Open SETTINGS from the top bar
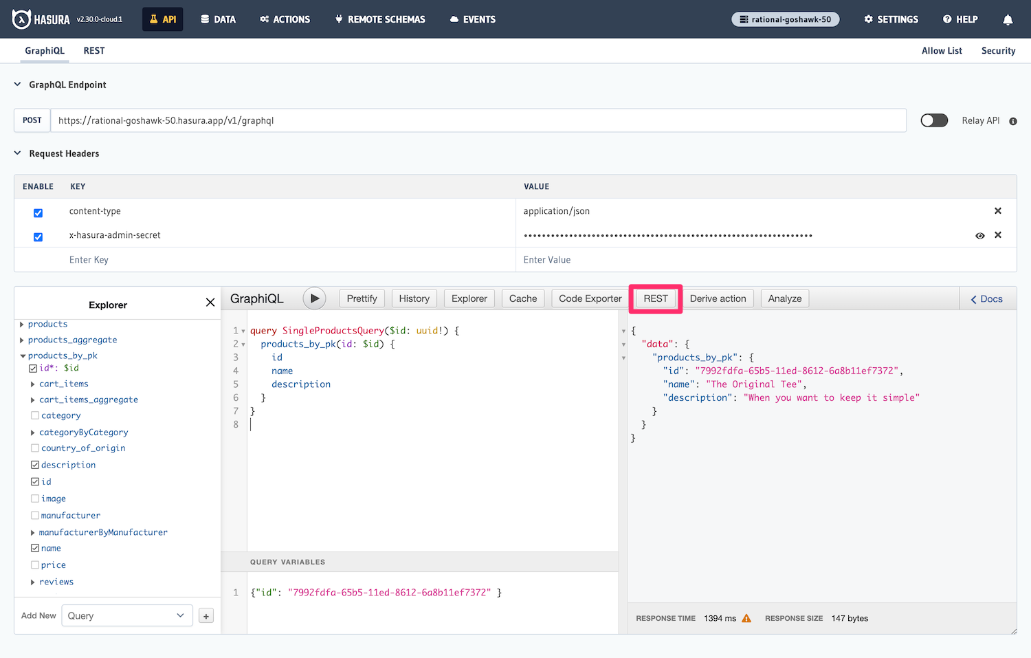 coord(890,19)
